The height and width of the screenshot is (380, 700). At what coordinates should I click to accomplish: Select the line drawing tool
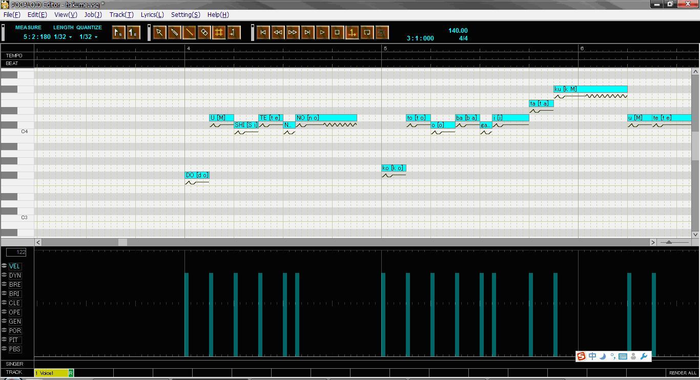[x=189, y=33]
